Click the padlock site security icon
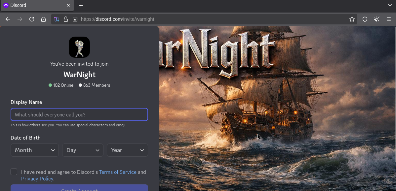This screenshot has height=191, width=396. pyautogui.click(x=66, y=19)
